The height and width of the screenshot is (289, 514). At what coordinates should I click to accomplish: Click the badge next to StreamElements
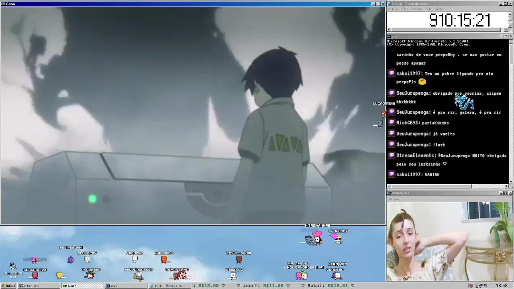(392, 155)
